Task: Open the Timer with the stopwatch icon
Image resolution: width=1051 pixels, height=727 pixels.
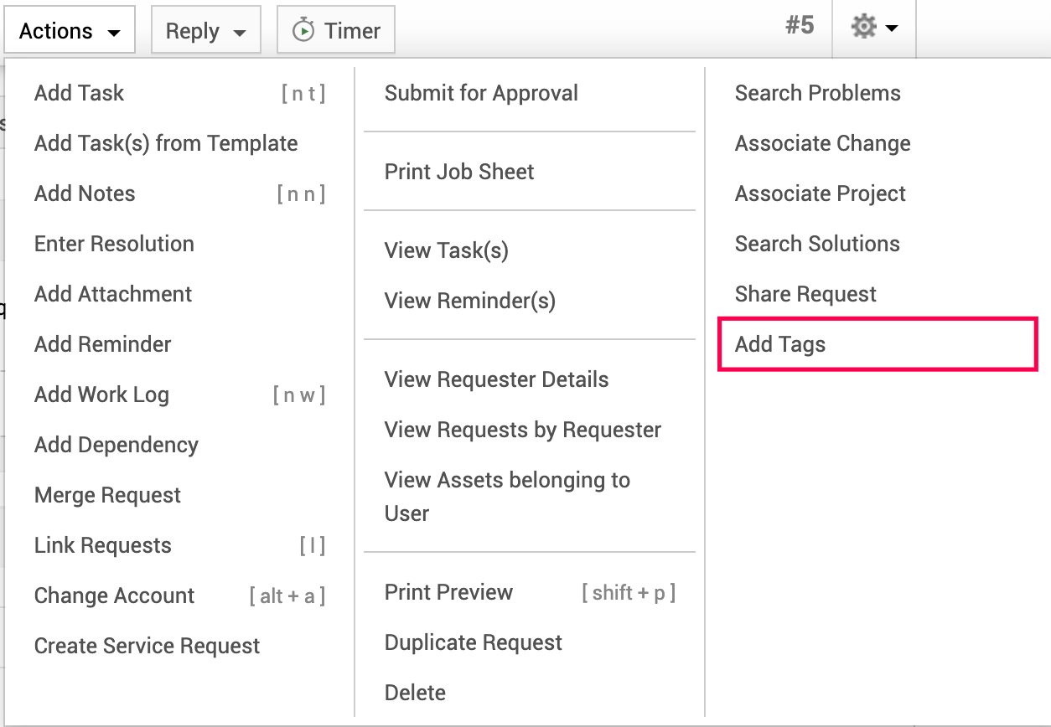Action: pyautogui.click(x=335, y=29)
